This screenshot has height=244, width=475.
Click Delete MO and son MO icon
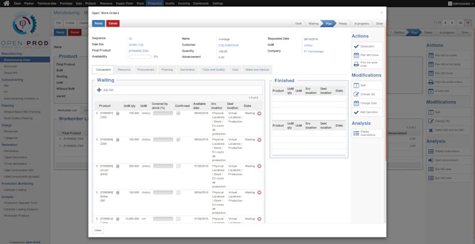click(430, 130)
